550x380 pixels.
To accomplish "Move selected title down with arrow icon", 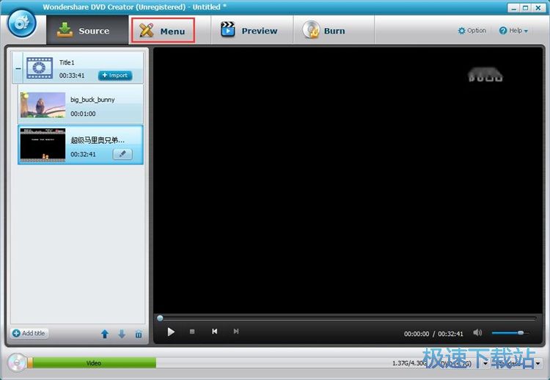I will (122, 334).
